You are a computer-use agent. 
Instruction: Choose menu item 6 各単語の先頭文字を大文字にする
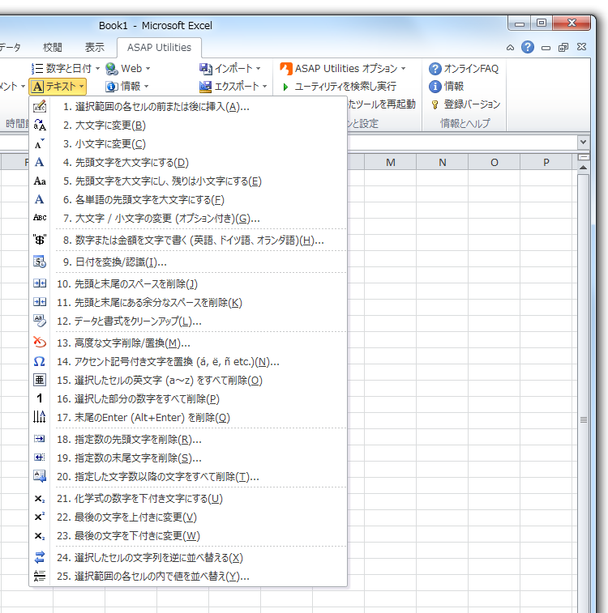click(188, 200)
